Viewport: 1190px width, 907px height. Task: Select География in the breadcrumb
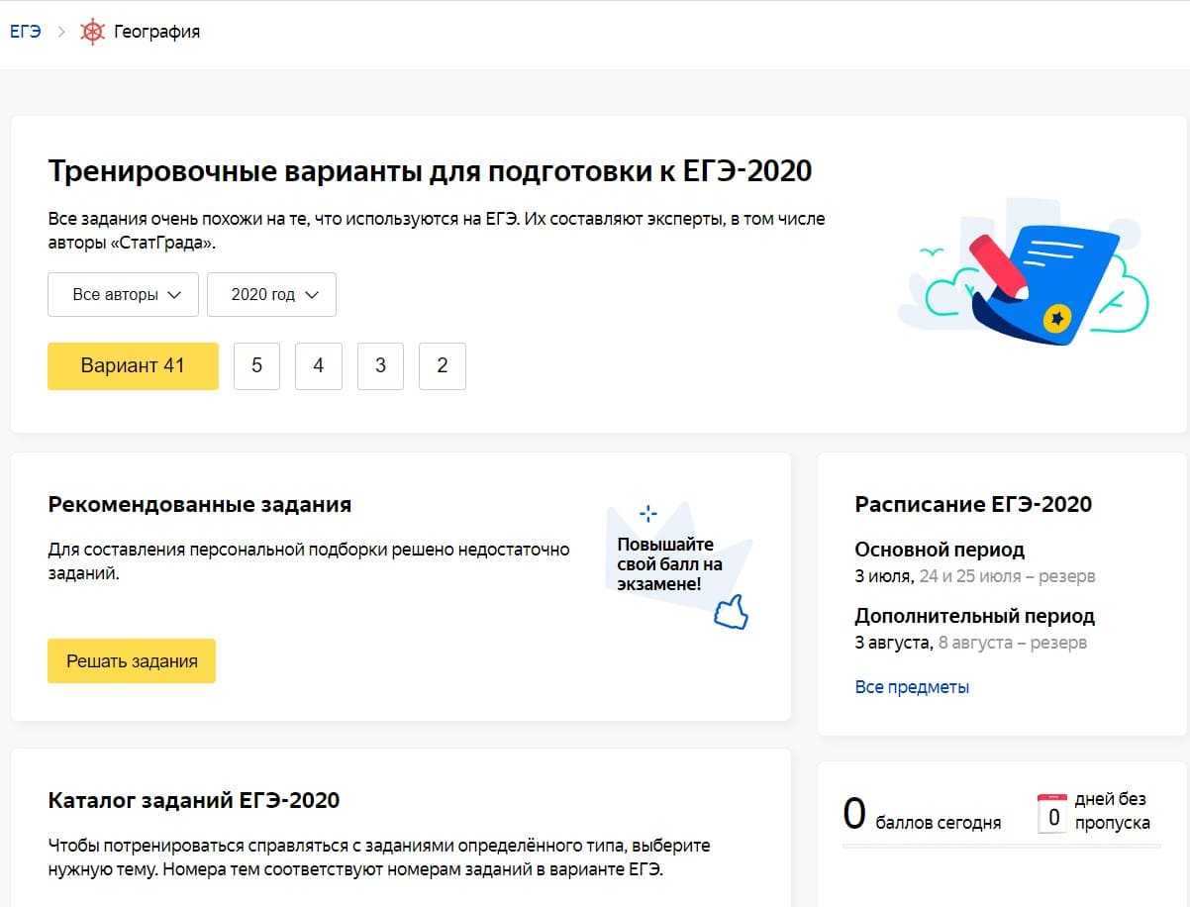156,32
